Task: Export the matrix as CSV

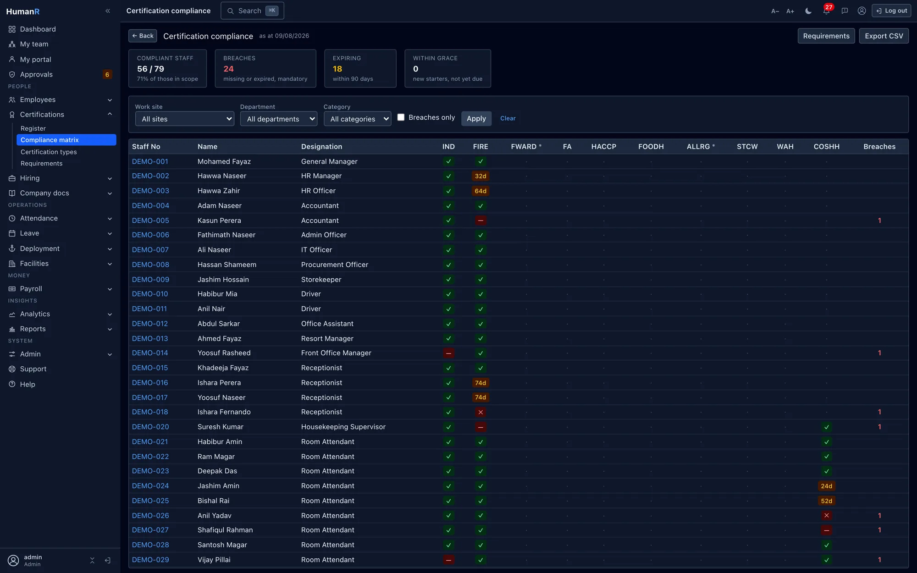Action: [884, 36]
